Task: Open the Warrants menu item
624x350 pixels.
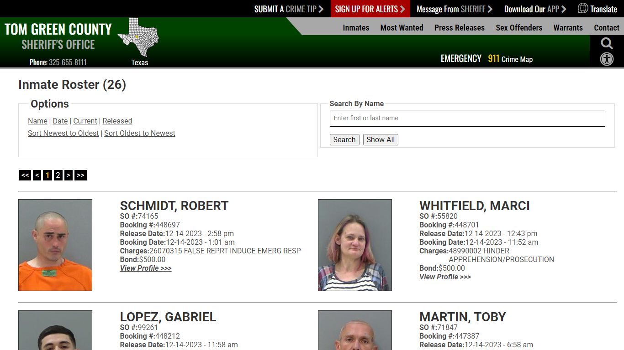Action: (x=568, y=28)
